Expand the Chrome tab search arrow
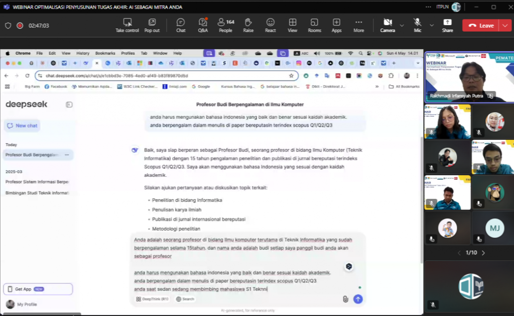 pyautogui.click(x=418, y=63)
